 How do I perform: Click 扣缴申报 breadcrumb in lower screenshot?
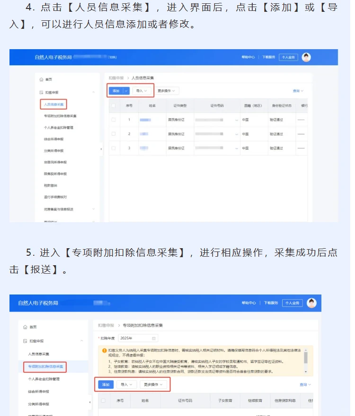[x=106, y=326]
